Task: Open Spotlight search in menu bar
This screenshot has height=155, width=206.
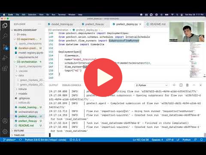Action: pyautogui.click(x=177, y=15)
